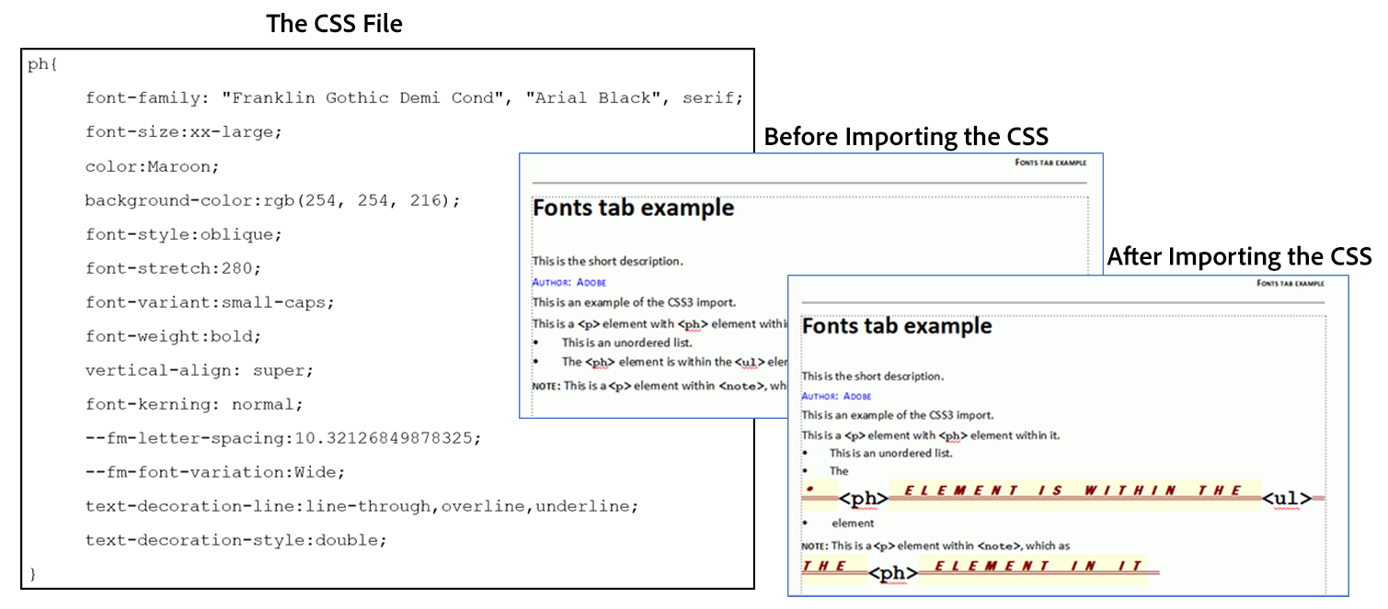Select the text-decoration-style:double line
The height and width of the screenshot is (609, 1388).
[235, 540]
